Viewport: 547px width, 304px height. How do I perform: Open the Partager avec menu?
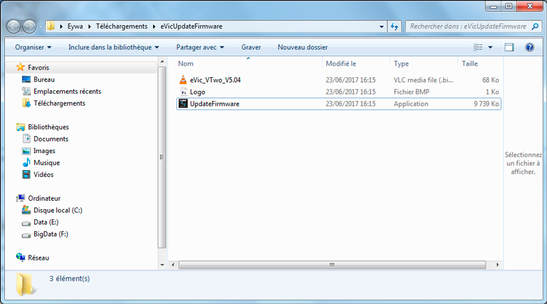pos(200,47)
